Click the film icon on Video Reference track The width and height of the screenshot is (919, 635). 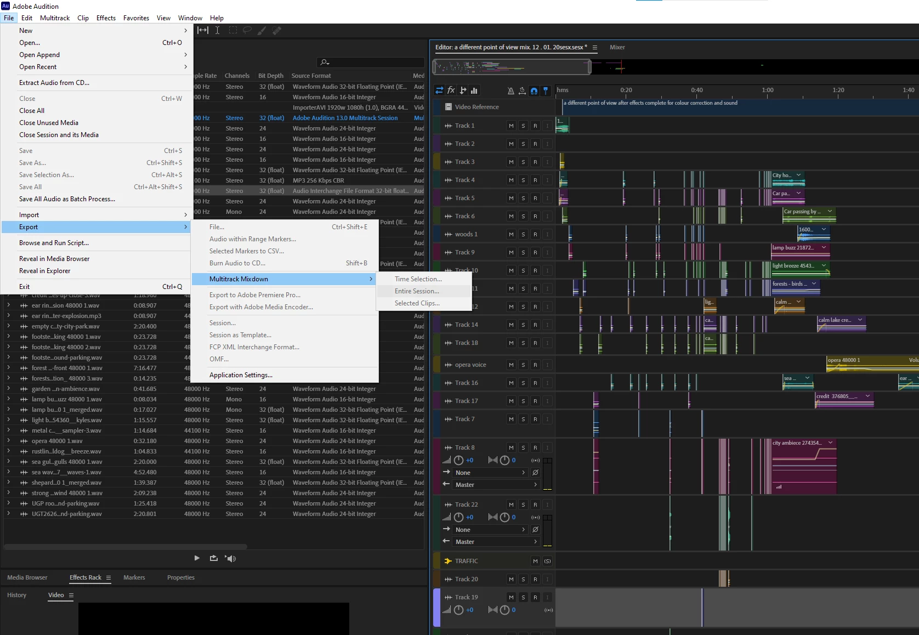449,107
